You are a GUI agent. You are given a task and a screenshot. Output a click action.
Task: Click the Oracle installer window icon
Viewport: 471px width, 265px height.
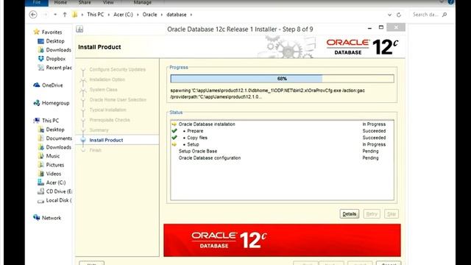79,29
